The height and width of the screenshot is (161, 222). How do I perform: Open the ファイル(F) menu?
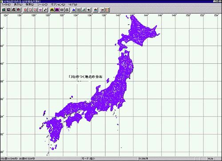(6, 4)
